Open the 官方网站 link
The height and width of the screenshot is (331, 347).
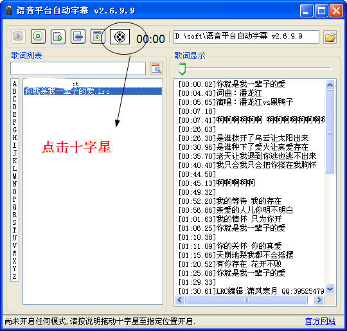point(320,321)
